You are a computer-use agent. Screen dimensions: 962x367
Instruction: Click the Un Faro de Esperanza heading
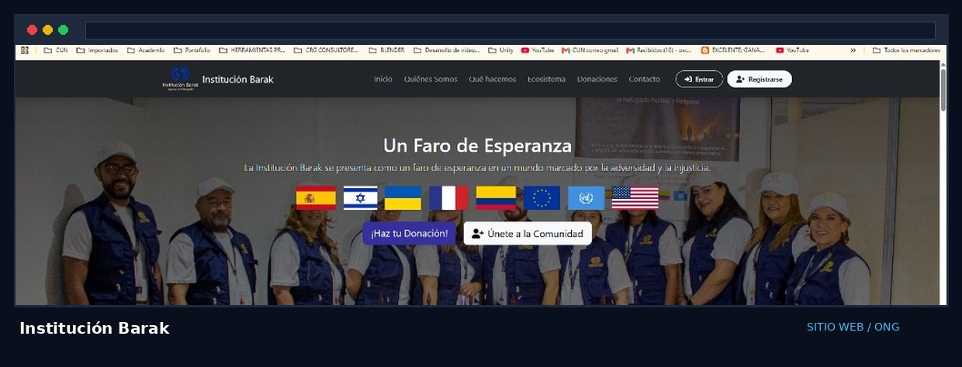click(x=477, y=146)
